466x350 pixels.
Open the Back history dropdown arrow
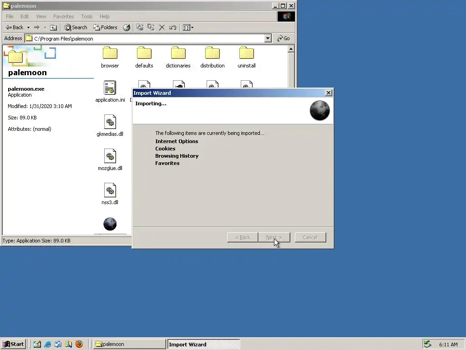coord(28,27)
